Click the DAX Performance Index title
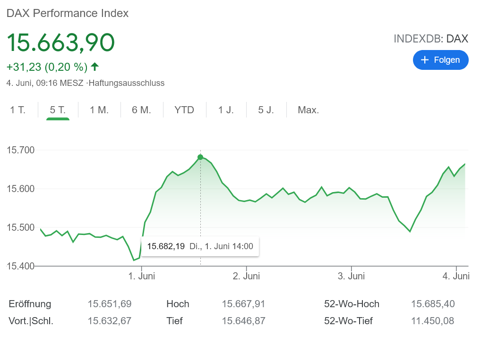 [x=67, y=13]
